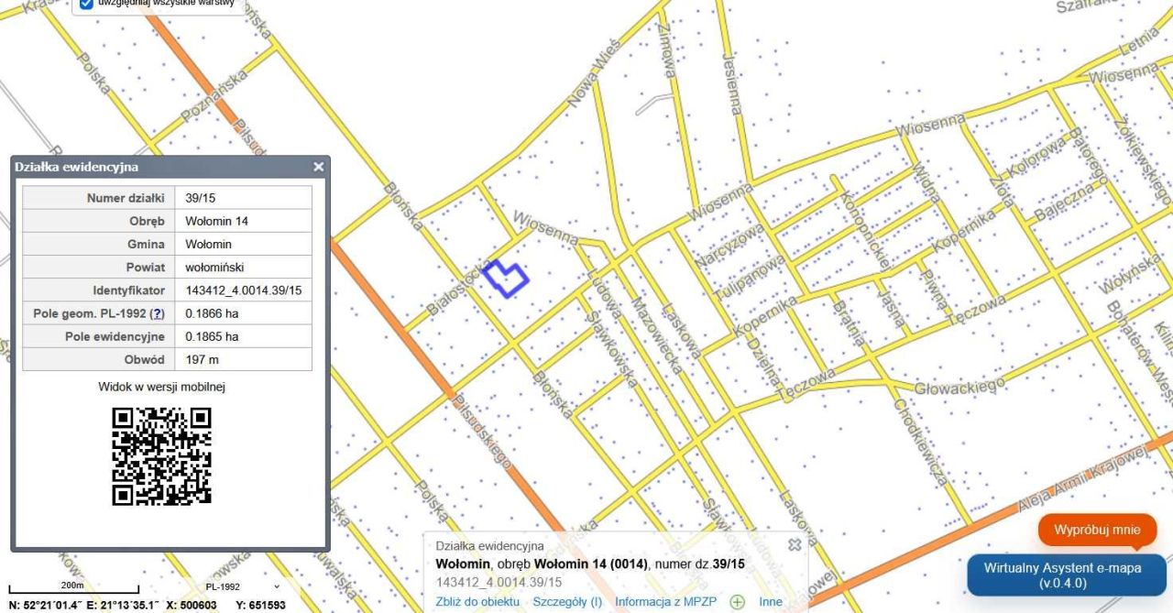Screen dimensions: 1173x613
Task: Open the PL-1992 coordinate system dropdown
Action: (x=242, y=586)
